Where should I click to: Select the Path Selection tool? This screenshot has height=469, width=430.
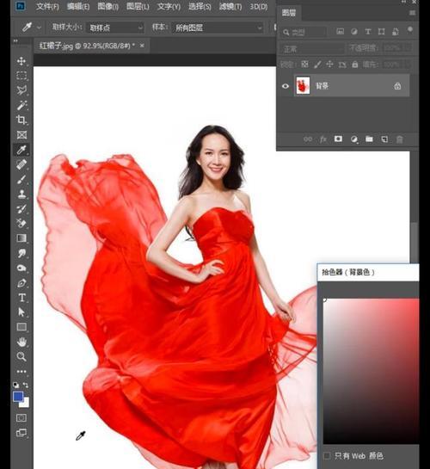coord(21,312)
